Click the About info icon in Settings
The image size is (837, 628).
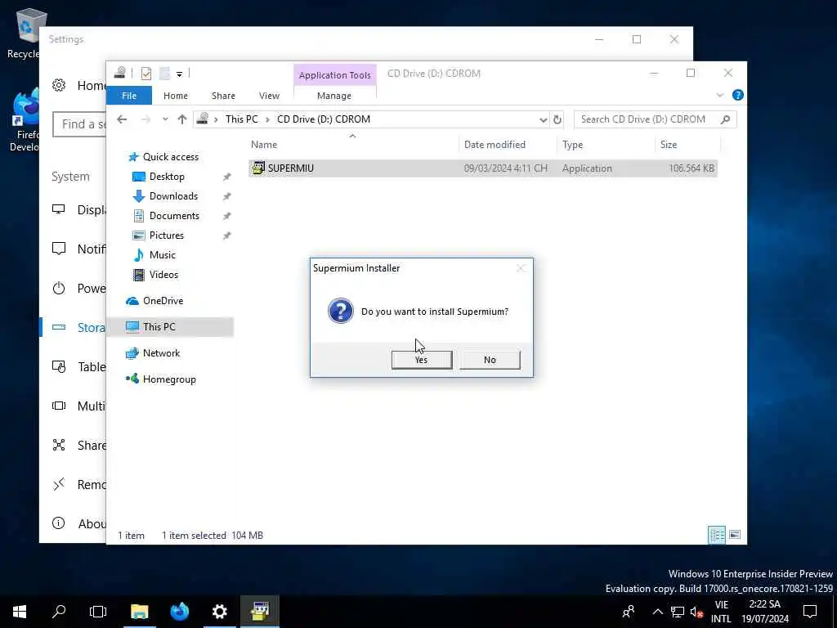(59, 523)
